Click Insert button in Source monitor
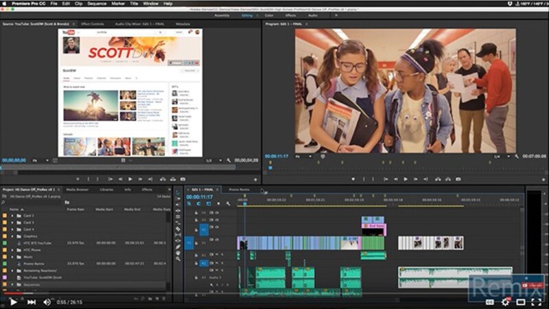The width and height of the screenshot is (549, 309). [x=163, y=179]
